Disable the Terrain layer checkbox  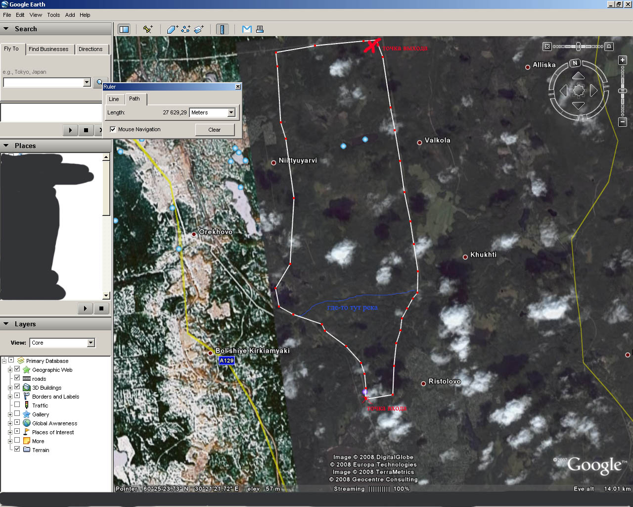tap(17, 450)
